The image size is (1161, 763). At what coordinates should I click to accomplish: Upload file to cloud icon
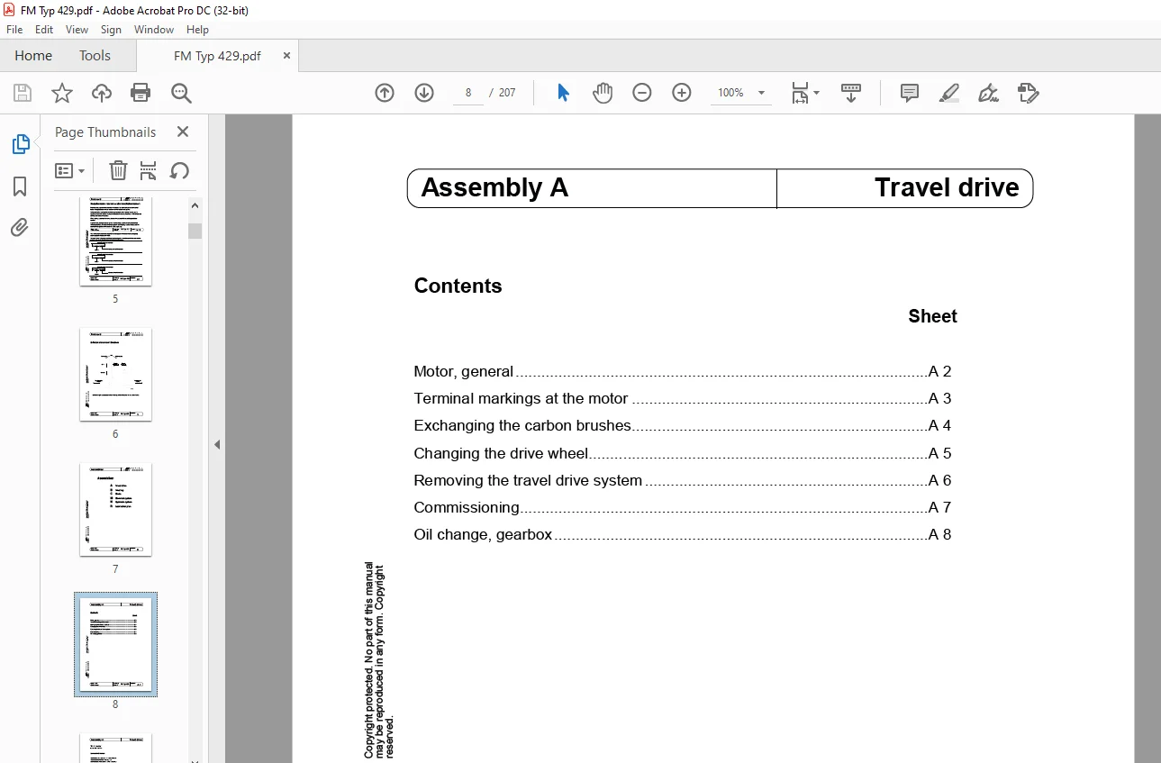tap(102, 93)
